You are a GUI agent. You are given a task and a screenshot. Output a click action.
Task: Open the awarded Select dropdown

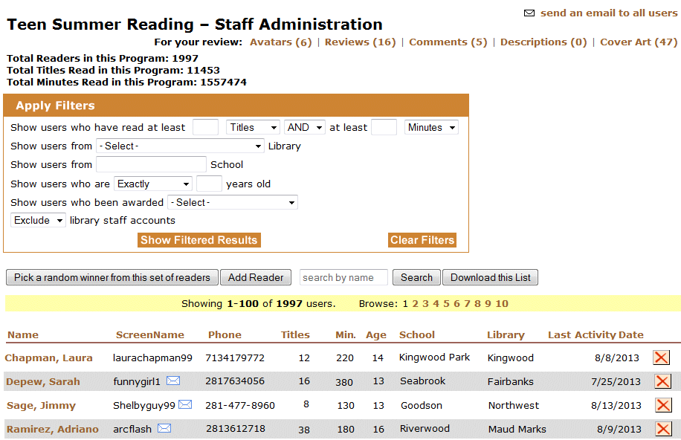[x=232, y=202]
